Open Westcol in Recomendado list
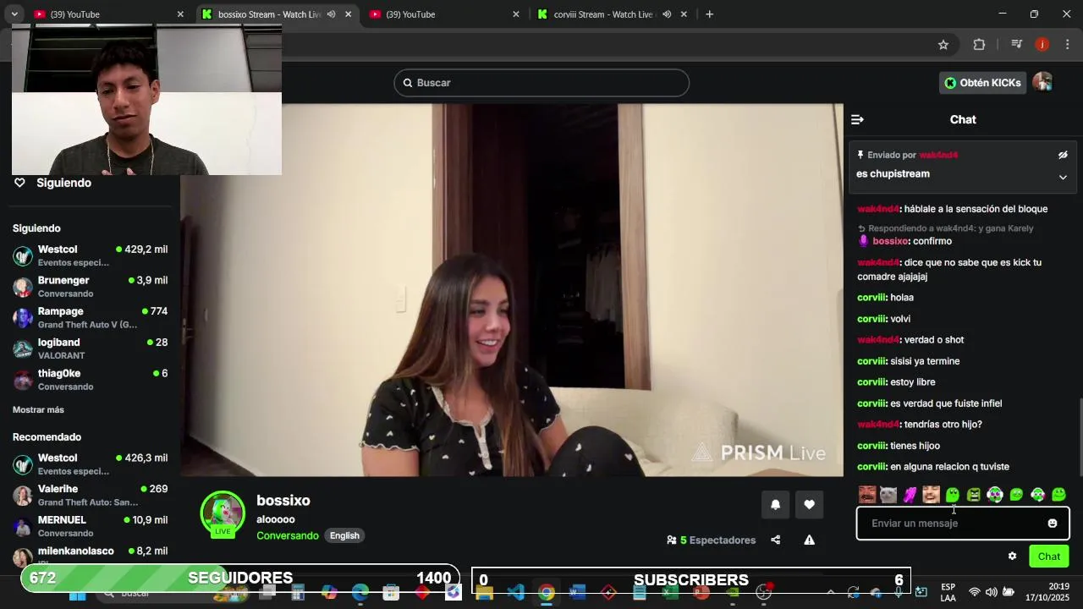The height and width of the screenshot is (609, 1083). point(90,464)
